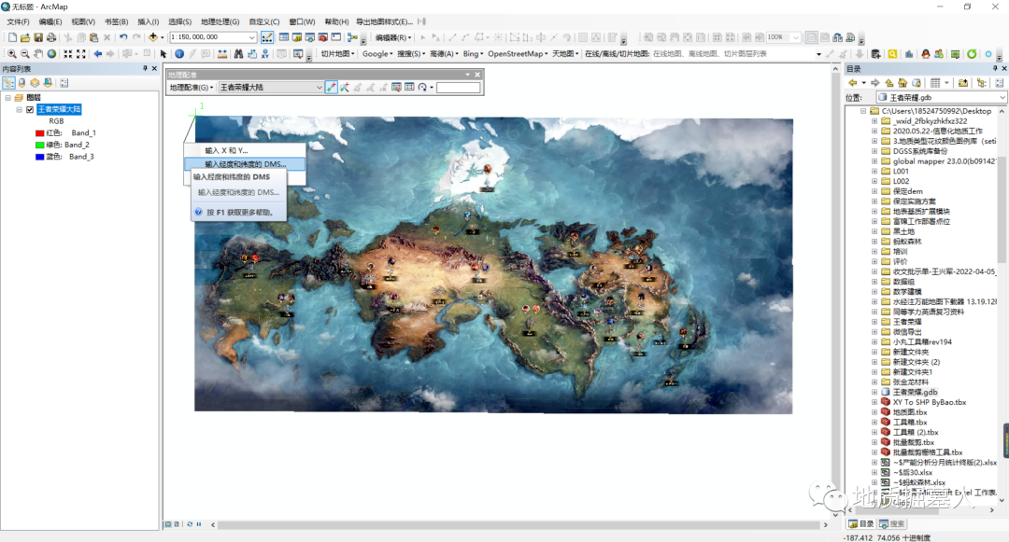Viewport: 1009px width, 542px height.
Task: Open the Find binoculars tool
Action: tap(238, 54)
